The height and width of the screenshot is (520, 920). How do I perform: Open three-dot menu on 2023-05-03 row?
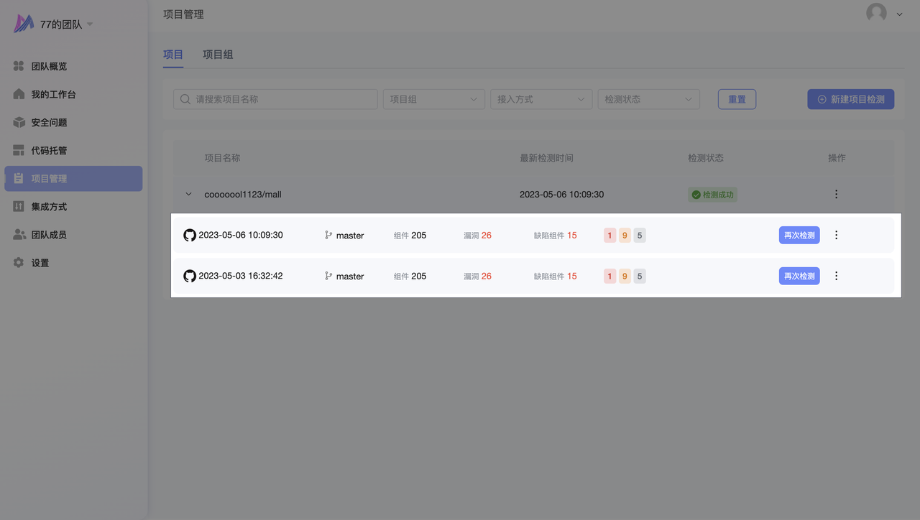point(836,276)
